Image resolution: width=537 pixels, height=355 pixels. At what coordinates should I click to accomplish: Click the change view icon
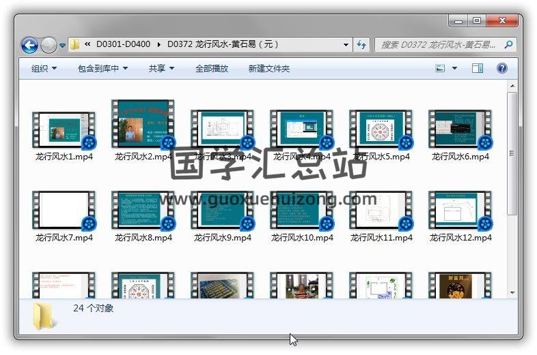441,68
